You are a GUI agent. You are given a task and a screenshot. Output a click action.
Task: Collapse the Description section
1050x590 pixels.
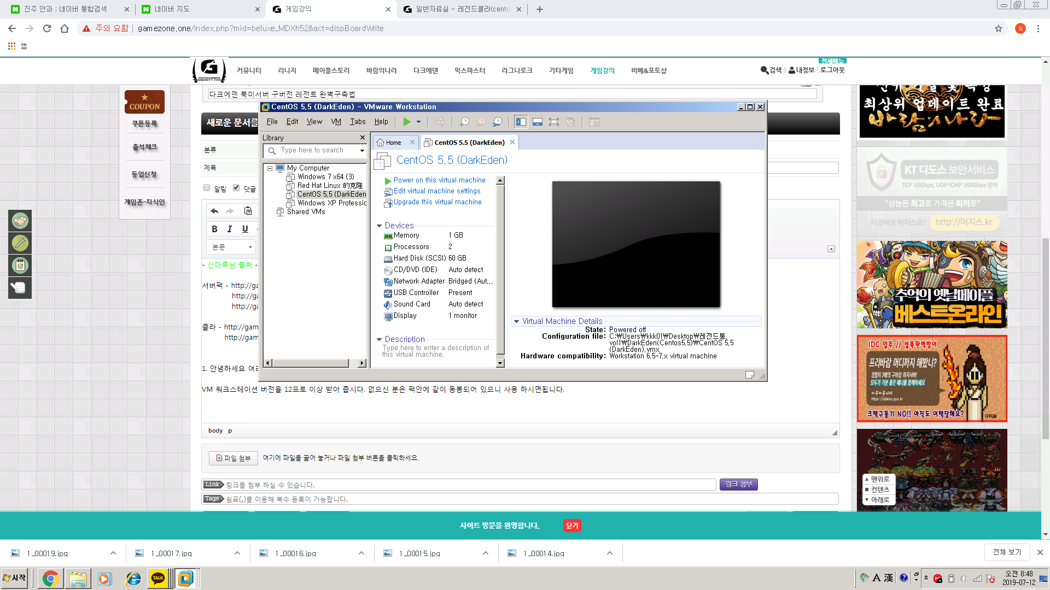coord(379,339)
